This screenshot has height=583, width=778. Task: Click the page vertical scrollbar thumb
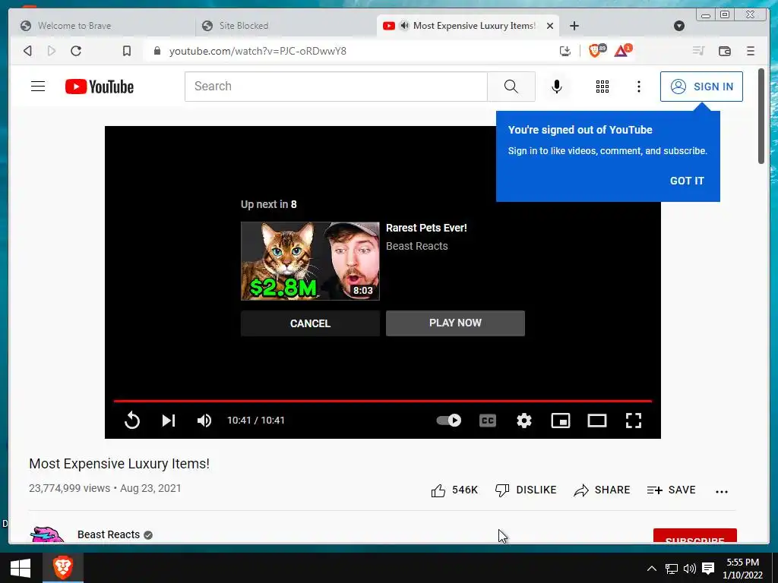click(761, 116)
